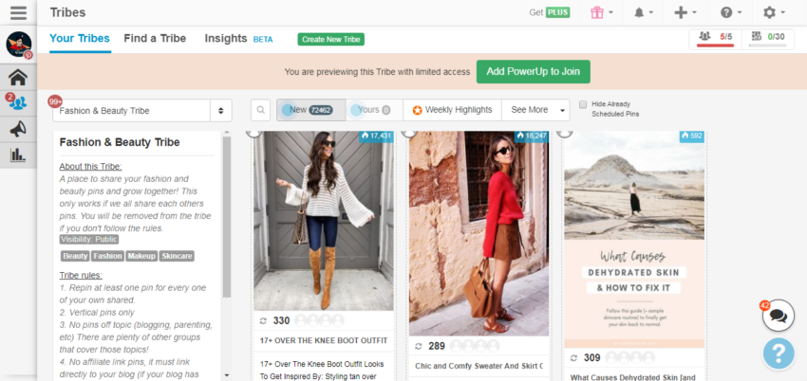This screenshot has width=807, height=381.
Task: Switch to the Insights tab
Action: (x=226, y=39)
